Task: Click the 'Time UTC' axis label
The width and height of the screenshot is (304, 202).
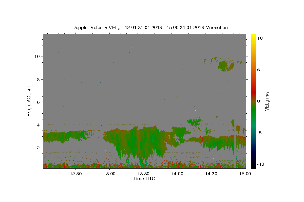Action: click(144, 179)
